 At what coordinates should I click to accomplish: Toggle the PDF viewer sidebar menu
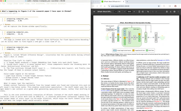(94, 12)
